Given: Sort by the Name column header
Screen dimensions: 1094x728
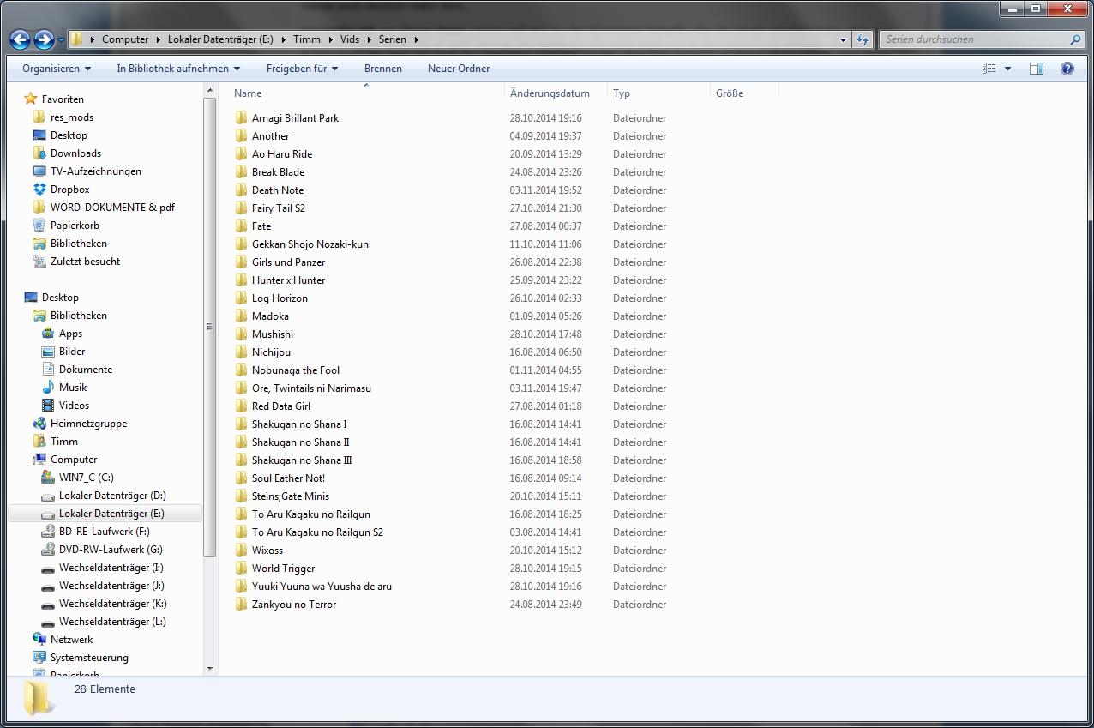Looking at the screenshot, I should pos(367,93).
